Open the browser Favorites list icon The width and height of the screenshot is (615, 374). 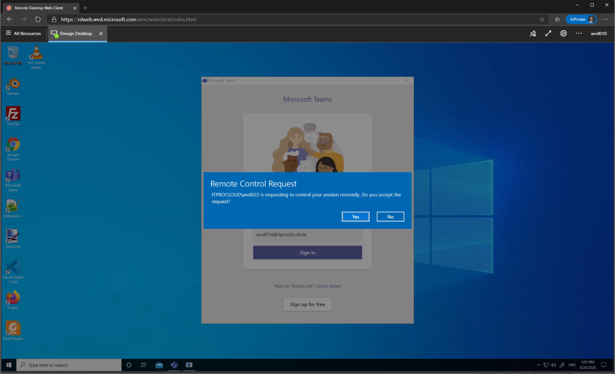pos(557,19)
